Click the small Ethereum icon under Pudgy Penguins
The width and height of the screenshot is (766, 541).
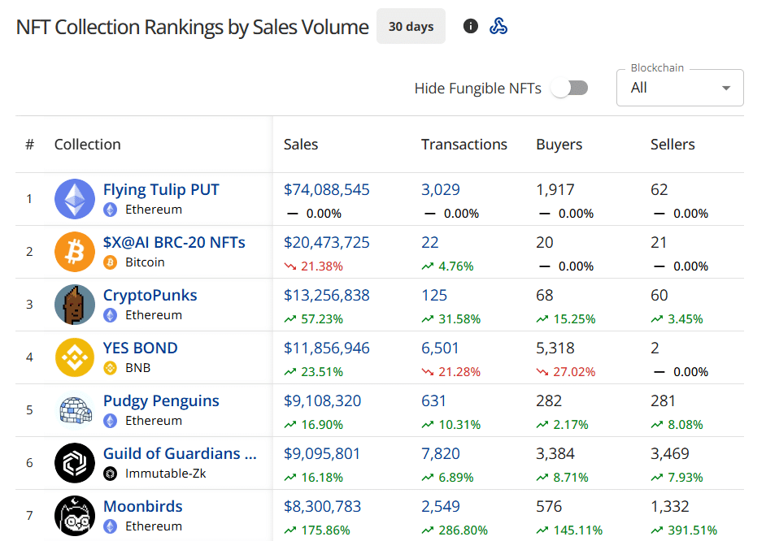(111, 421)
